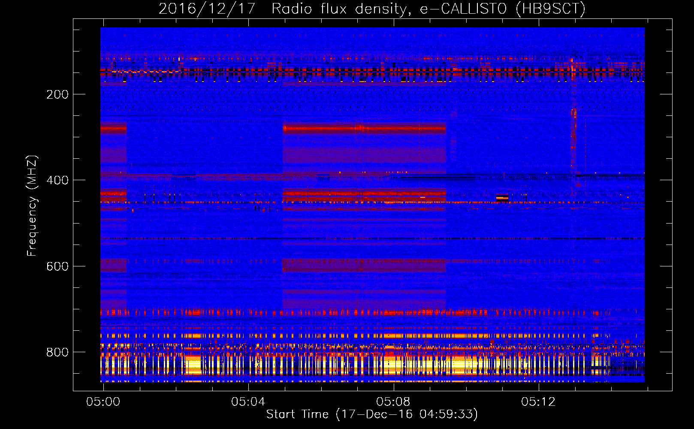This screenshot has width=694, height=429.
Task: Select the Start Time axis caption
Action: pyautogui.click(x=372, y=414)
